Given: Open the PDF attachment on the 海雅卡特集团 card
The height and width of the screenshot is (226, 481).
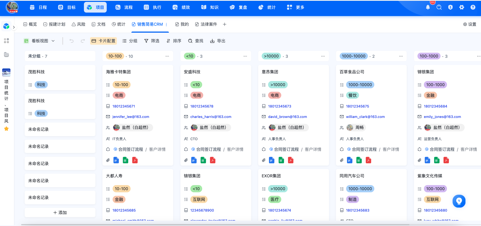Looking at the screenshot, I should point(135,160).
